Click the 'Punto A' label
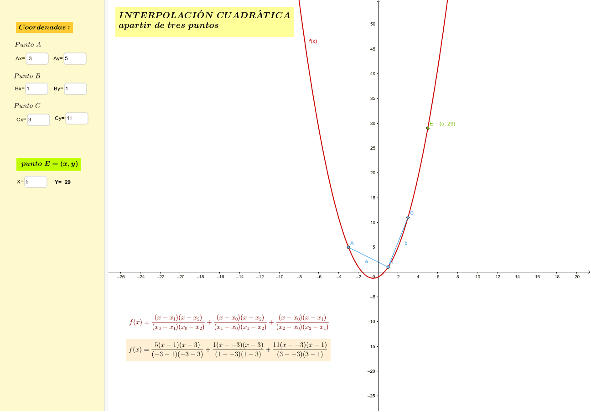This screenshot has height=412, width=591. point(28,44)
